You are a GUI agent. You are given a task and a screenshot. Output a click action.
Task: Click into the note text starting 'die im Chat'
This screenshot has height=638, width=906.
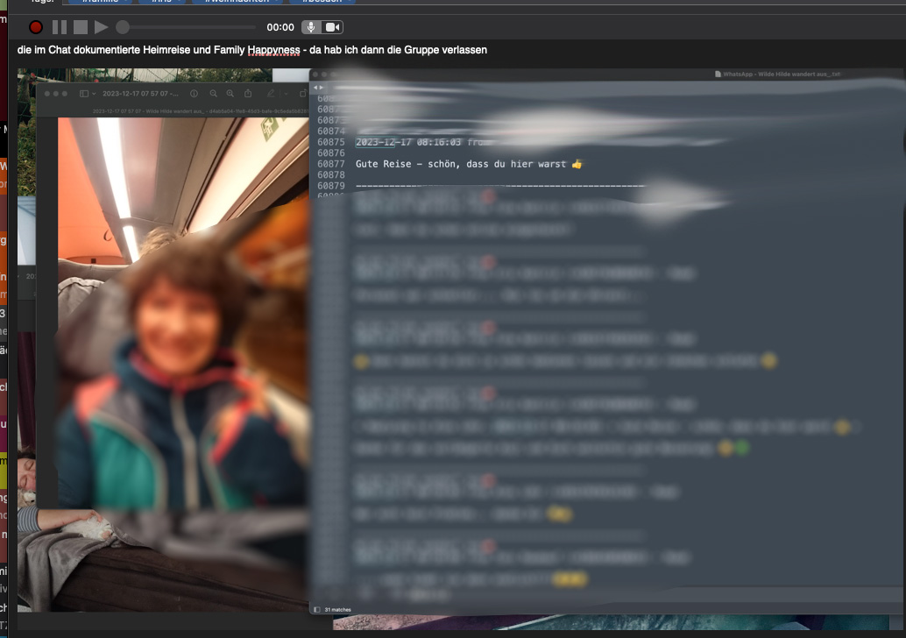252,50
